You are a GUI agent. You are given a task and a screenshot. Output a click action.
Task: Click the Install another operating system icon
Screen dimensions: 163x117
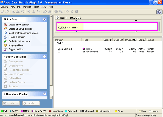pos(6,33)
